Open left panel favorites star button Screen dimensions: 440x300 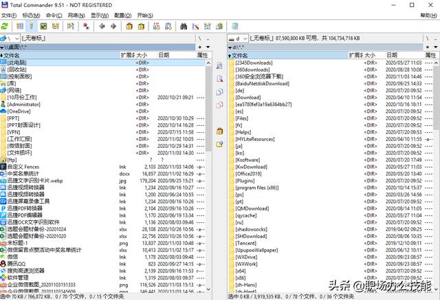coord(200,47)
